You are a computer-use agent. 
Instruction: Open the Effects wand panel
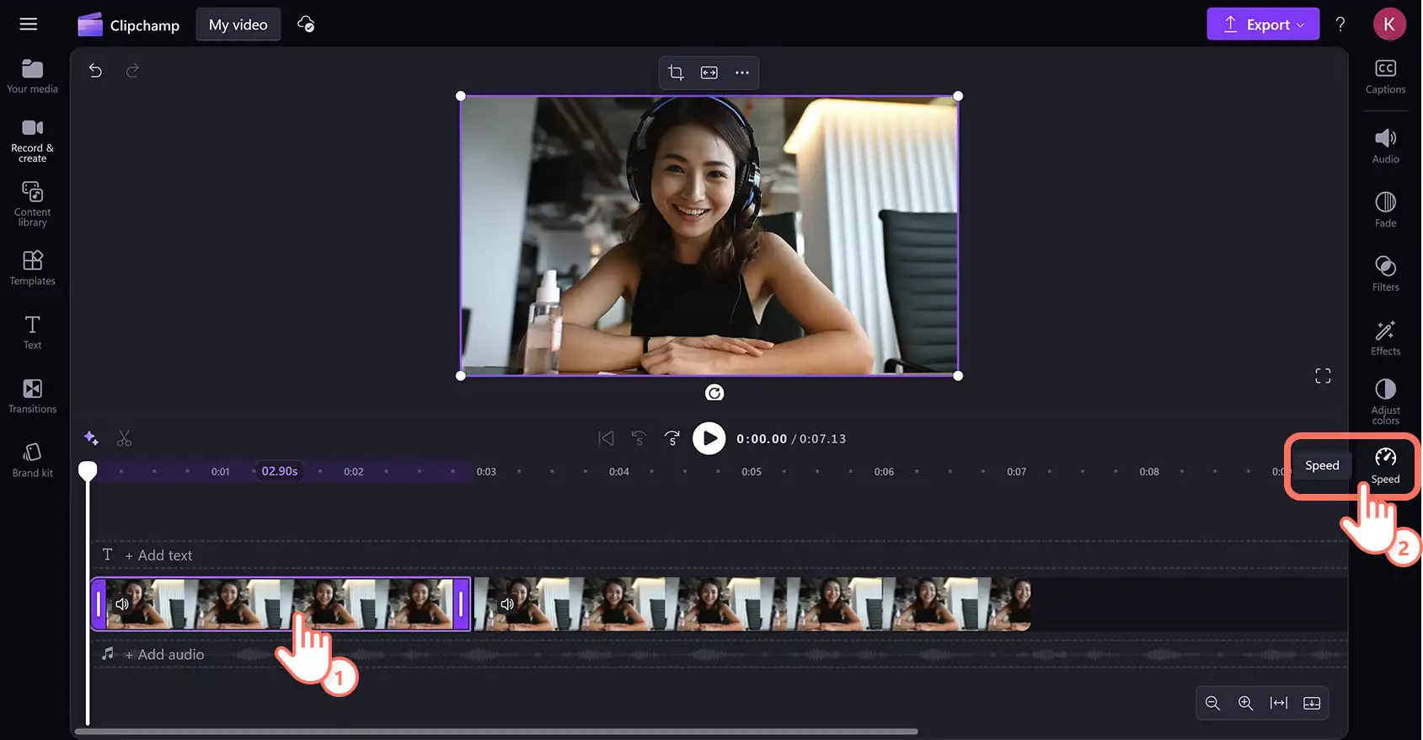point(1385,338)
